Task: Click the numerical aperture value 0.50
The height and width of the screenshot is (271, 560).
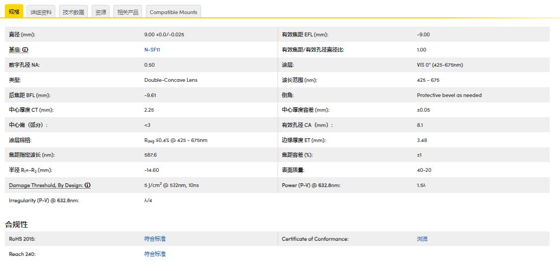Action: pos(149,65)
